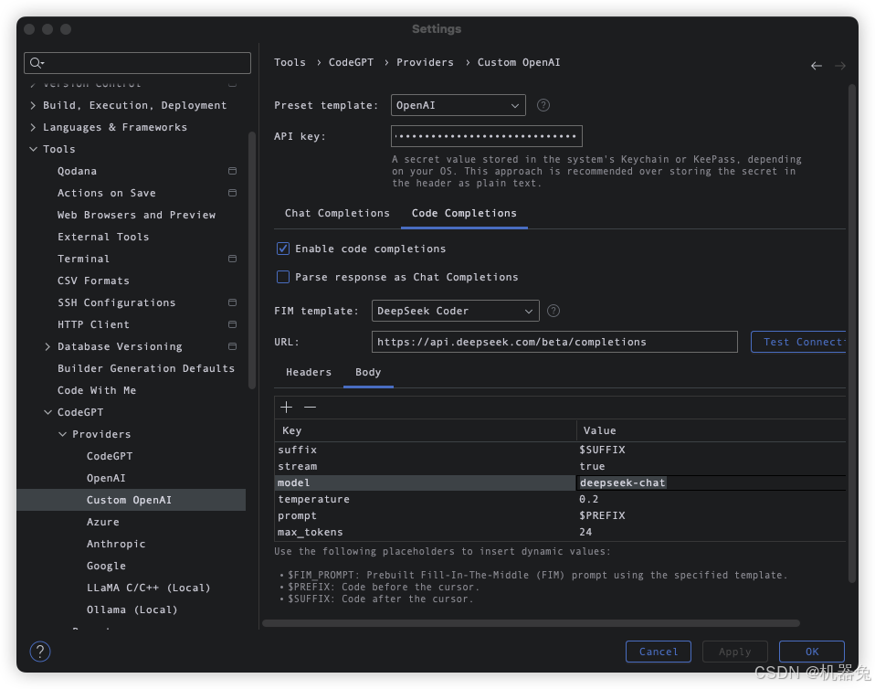Image resolution: width=875 pixels, height=689 pixels.
Task: Open the FIM template dropdown
Action: tap(456, 311)
